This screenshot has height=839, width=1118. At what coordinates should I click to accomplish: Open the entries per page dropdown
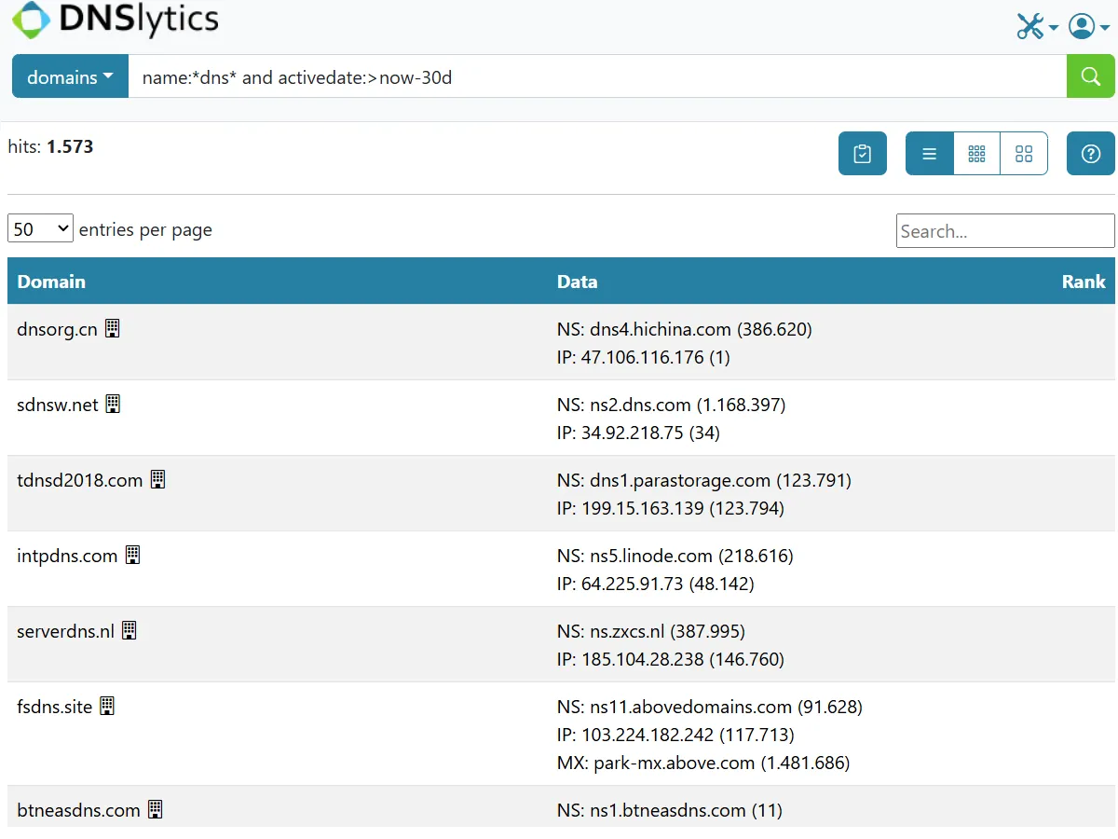40,229
